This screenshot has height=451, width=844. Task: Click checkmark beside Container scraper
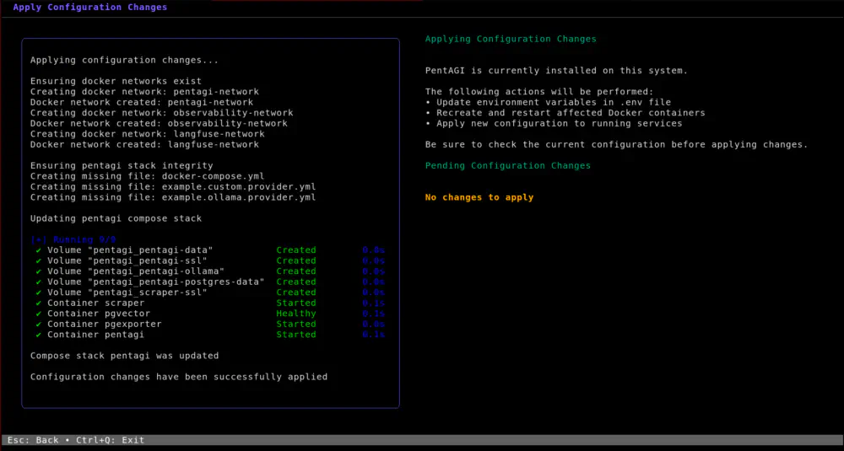pyautogui.click(x=38, y=303)
